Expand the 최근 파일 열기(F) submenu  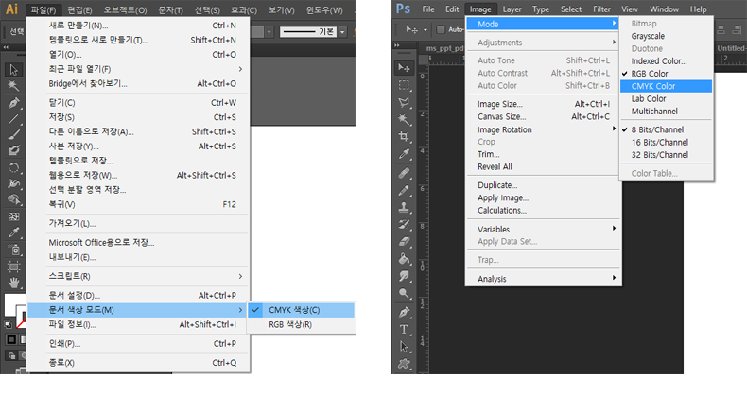tap(138, 69)
